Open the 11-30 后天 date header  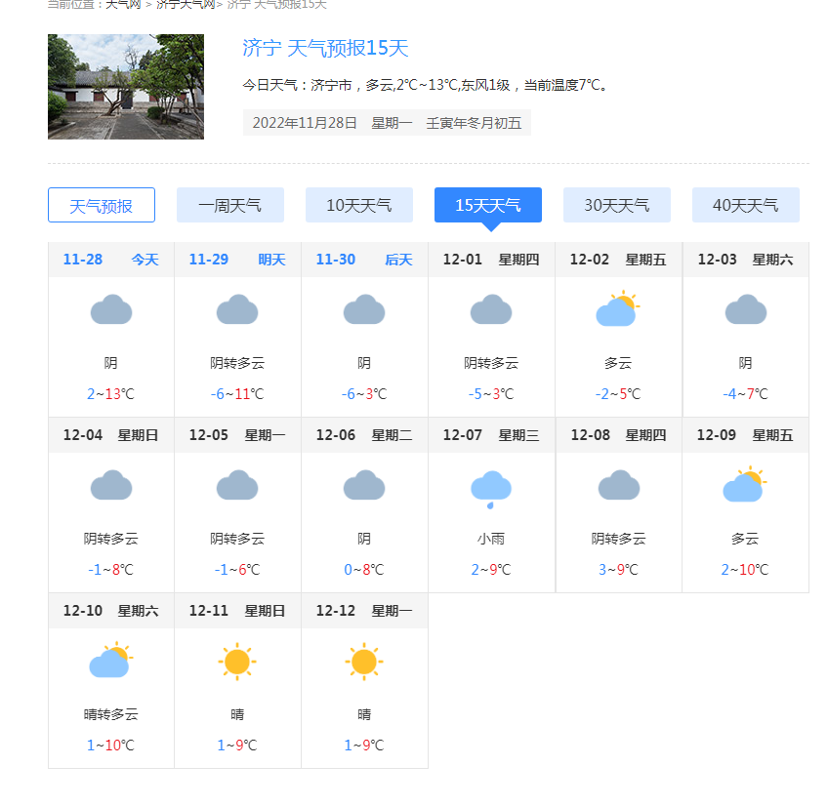coord(364,260)
